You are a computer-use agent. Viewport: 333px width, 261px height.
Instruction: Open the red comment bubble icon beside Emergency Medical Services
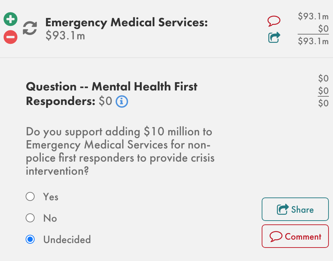coord(274,21)
